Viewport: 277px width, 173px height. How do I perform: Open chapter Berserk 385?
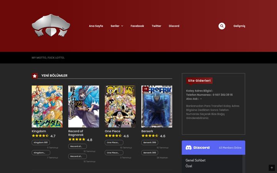[150, 153]
